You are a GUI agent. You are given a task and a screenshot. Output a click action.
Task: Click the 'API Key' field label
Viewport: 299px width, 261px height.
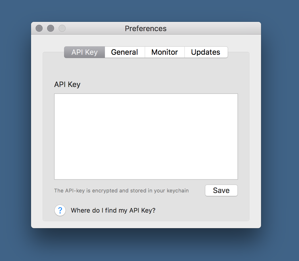click(67, 84)
